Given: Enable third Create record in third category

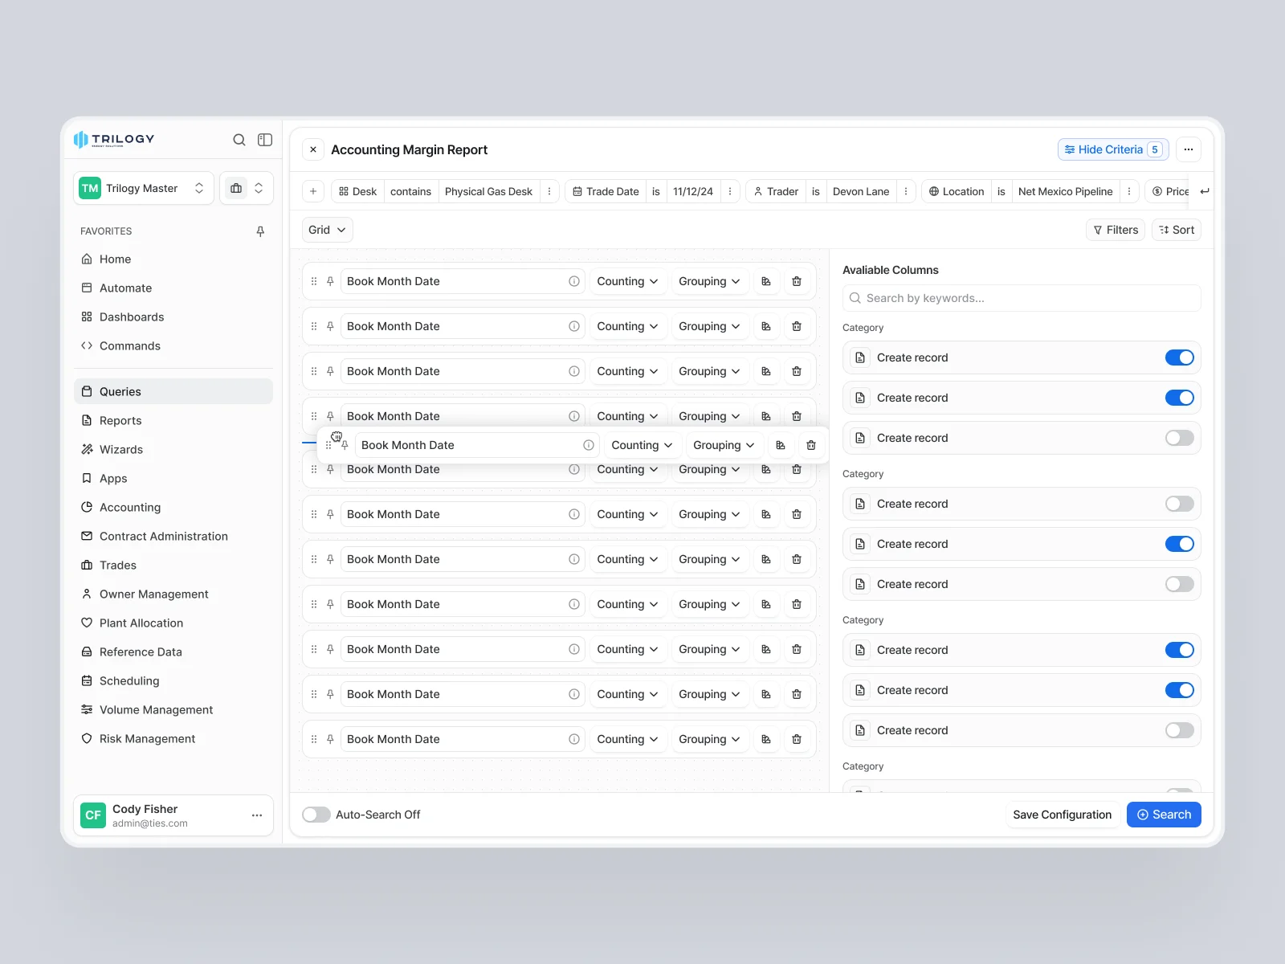Looking at the screenshot, I should pyautogui.click(x=1180, y=730).
